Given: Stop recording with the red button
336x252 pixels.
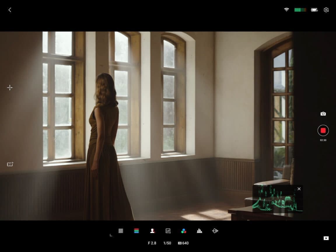Looking at the screenshot, I should point(323,130).
